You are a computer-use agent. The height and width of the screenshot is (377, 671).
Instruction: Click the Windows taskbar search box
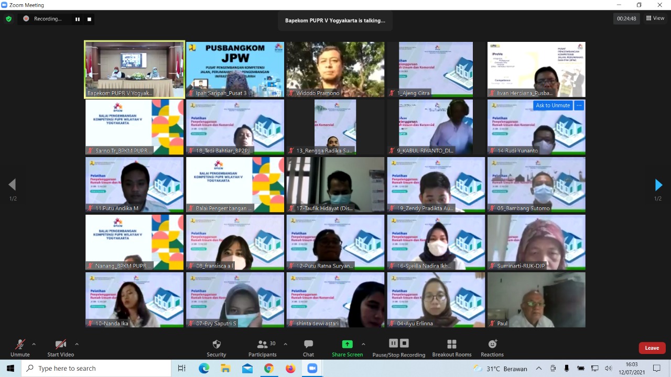[x=96, y=368]
